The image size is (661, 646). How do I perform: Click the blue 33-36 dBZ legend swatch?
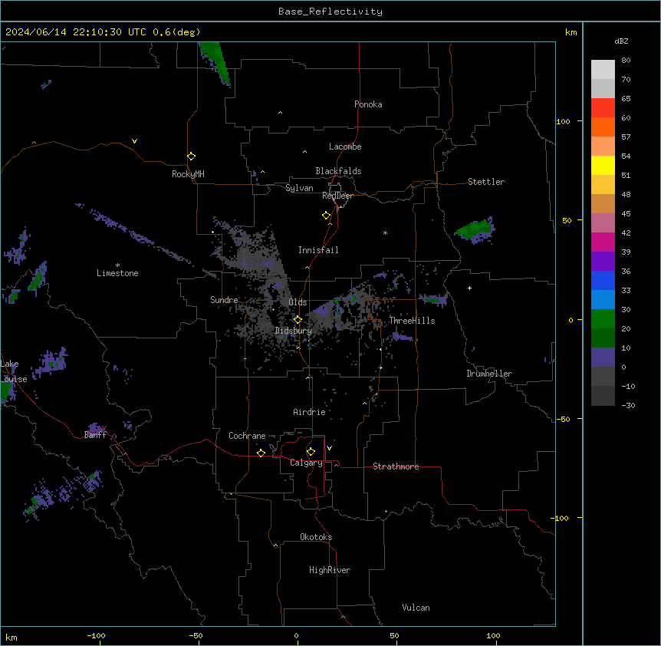tap(603, 280)
